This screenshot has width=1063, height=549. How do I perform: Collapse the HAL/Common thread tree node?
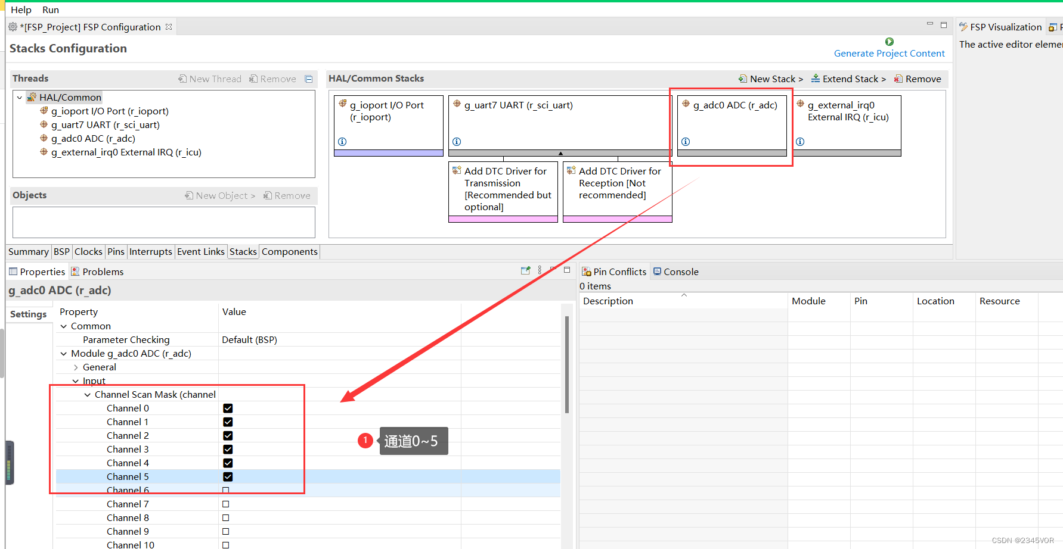point(20,98)
